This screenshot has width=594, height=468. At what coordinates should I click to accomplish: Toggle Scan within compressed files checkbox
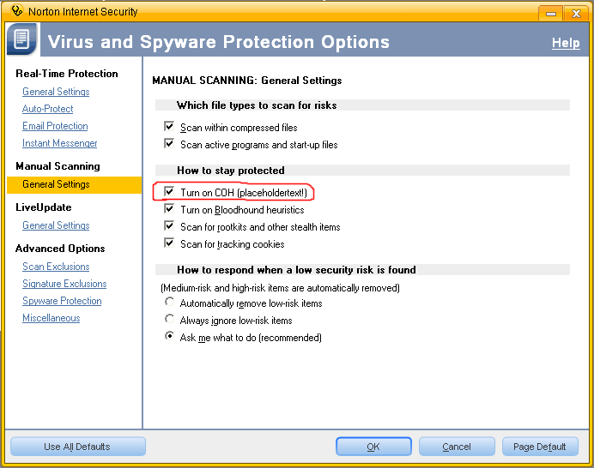tap(169, 127)
